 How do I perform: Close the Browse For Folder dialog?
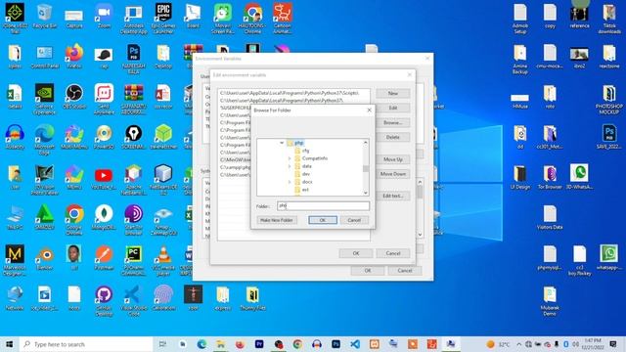coord(369,110)
